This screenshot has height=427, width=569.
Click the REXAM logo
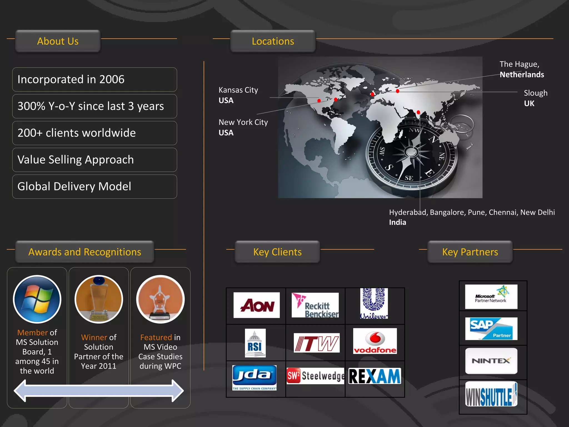[x=375, y=376]
